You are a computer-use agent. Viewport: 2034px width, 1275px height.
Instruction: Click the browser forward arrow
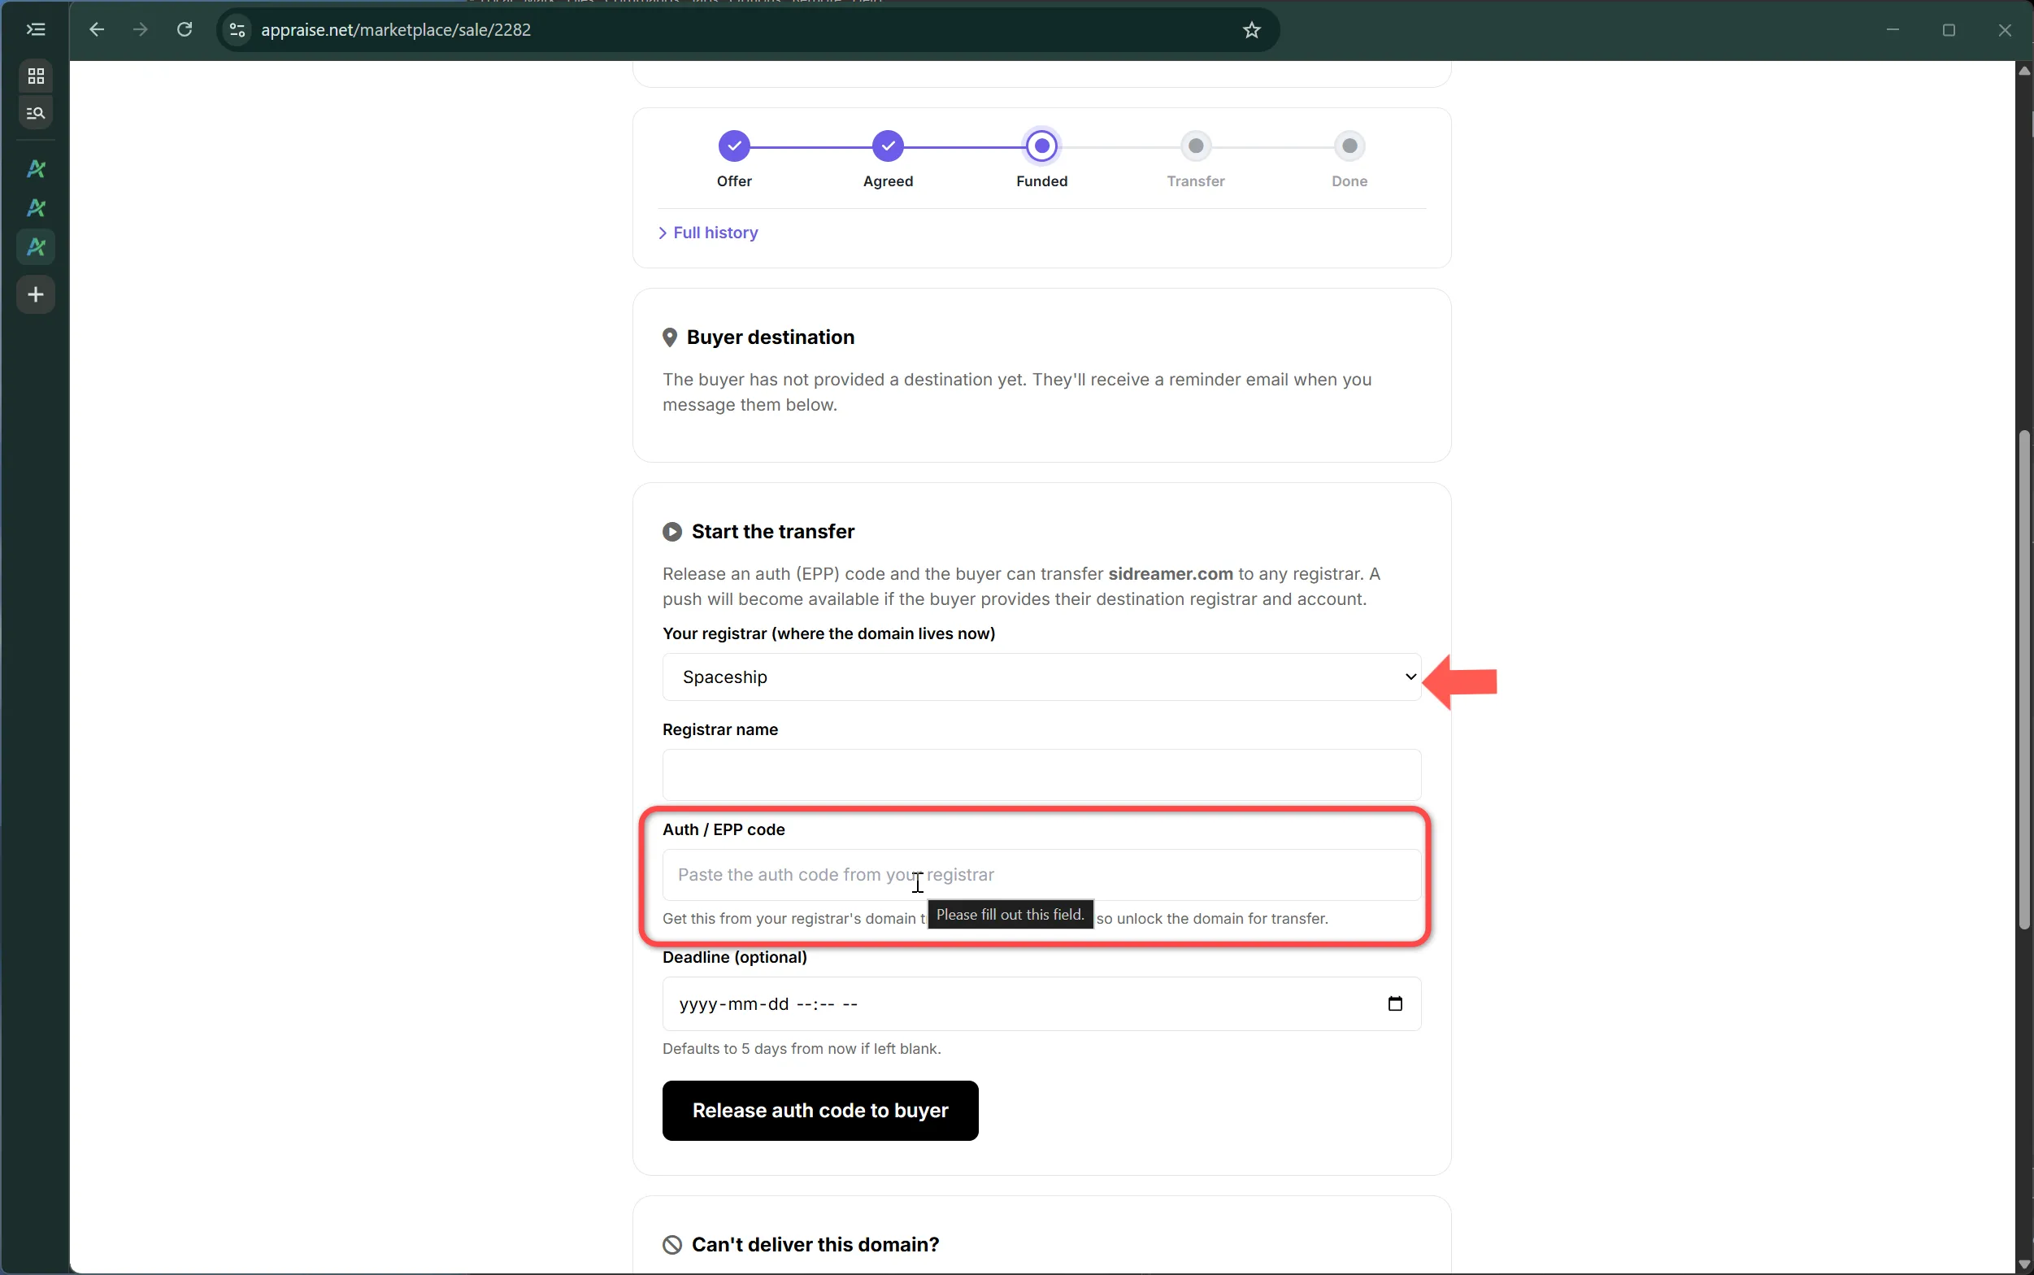point(141,29)
